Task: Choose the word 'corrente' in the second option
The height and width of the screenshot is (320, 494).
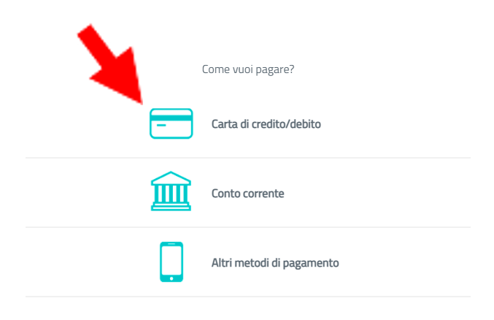Action: 264,194
